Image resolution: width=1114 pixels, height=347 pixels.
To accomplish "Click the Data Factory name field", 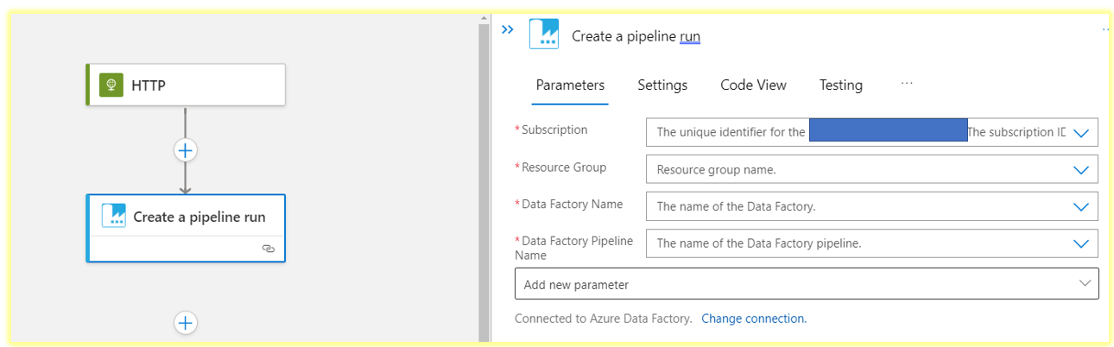I will click(872, 206).
